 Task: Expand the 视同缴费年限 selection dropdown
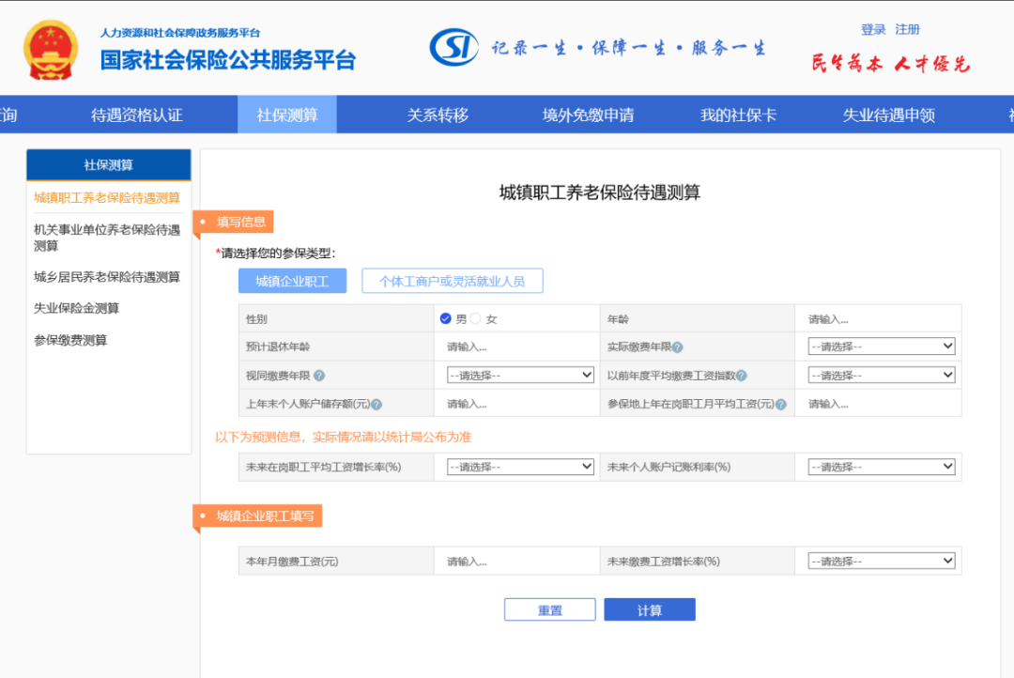(x=518, y=374)
